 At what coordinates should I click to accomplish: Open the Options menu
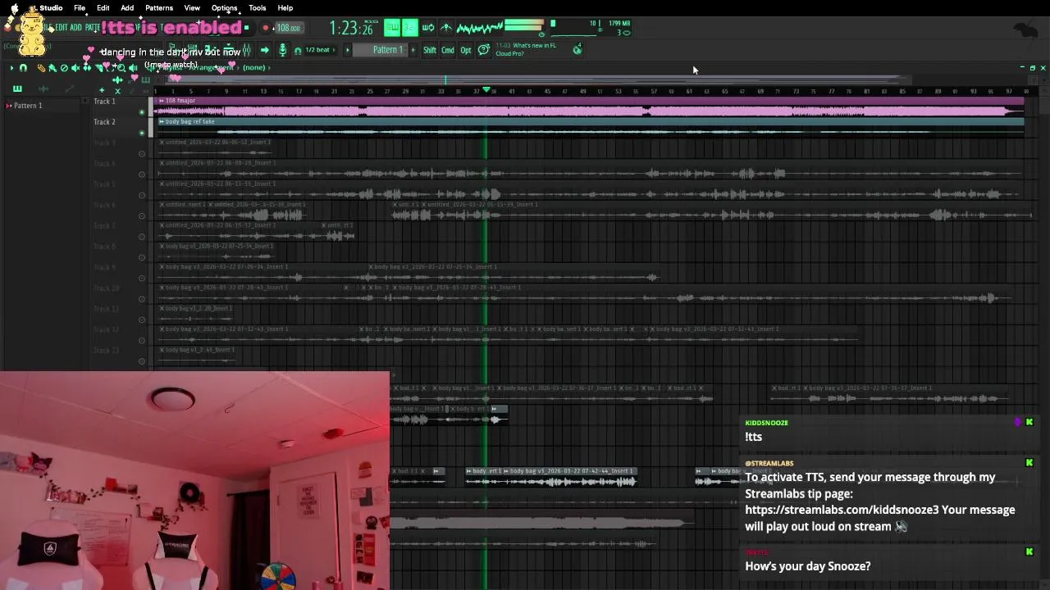click(x=224, y=8)
